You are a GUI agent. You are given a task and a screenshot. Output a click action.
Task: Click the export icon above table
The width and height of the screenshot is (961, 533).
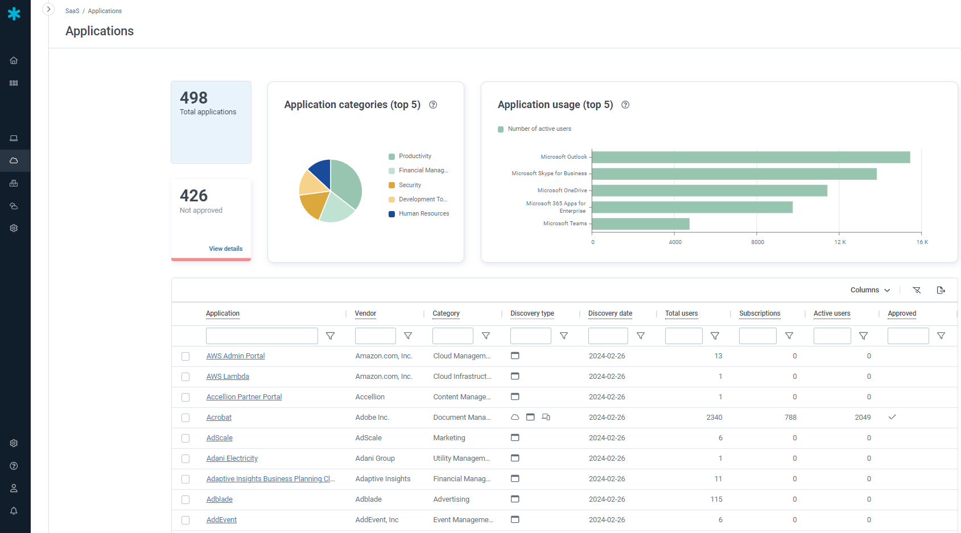(x=941, y=290)
